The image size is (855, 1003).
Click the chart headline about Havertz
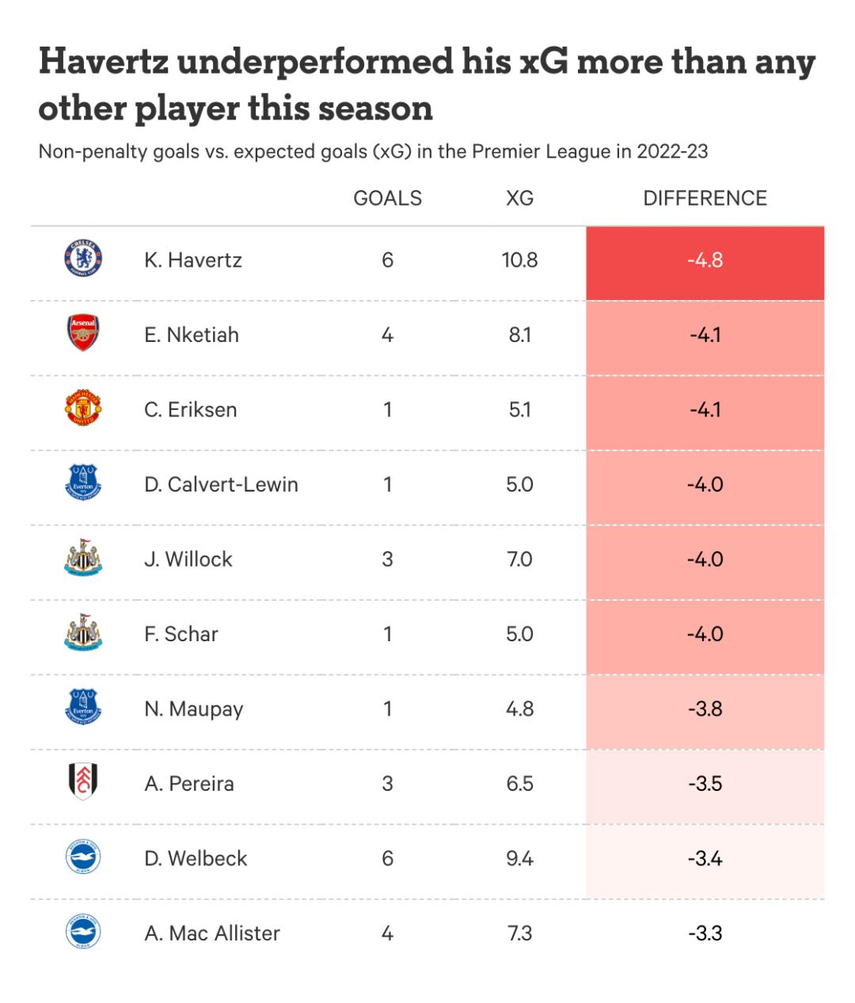pyautogui.click(x=427, y=85)
